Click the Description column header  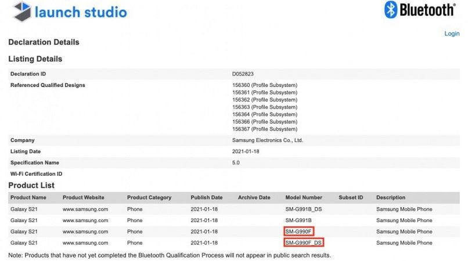point(391,197)
